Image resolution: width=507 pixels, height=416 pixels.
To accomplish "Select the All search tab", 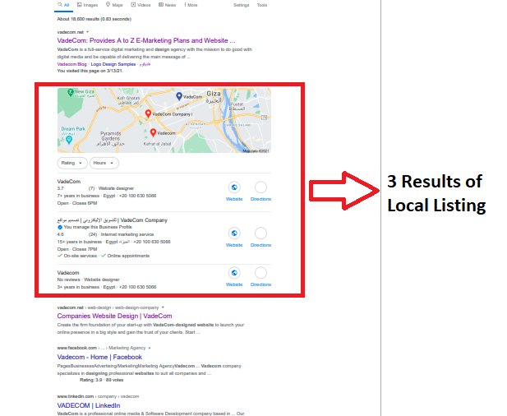I will tap(63, 5).
